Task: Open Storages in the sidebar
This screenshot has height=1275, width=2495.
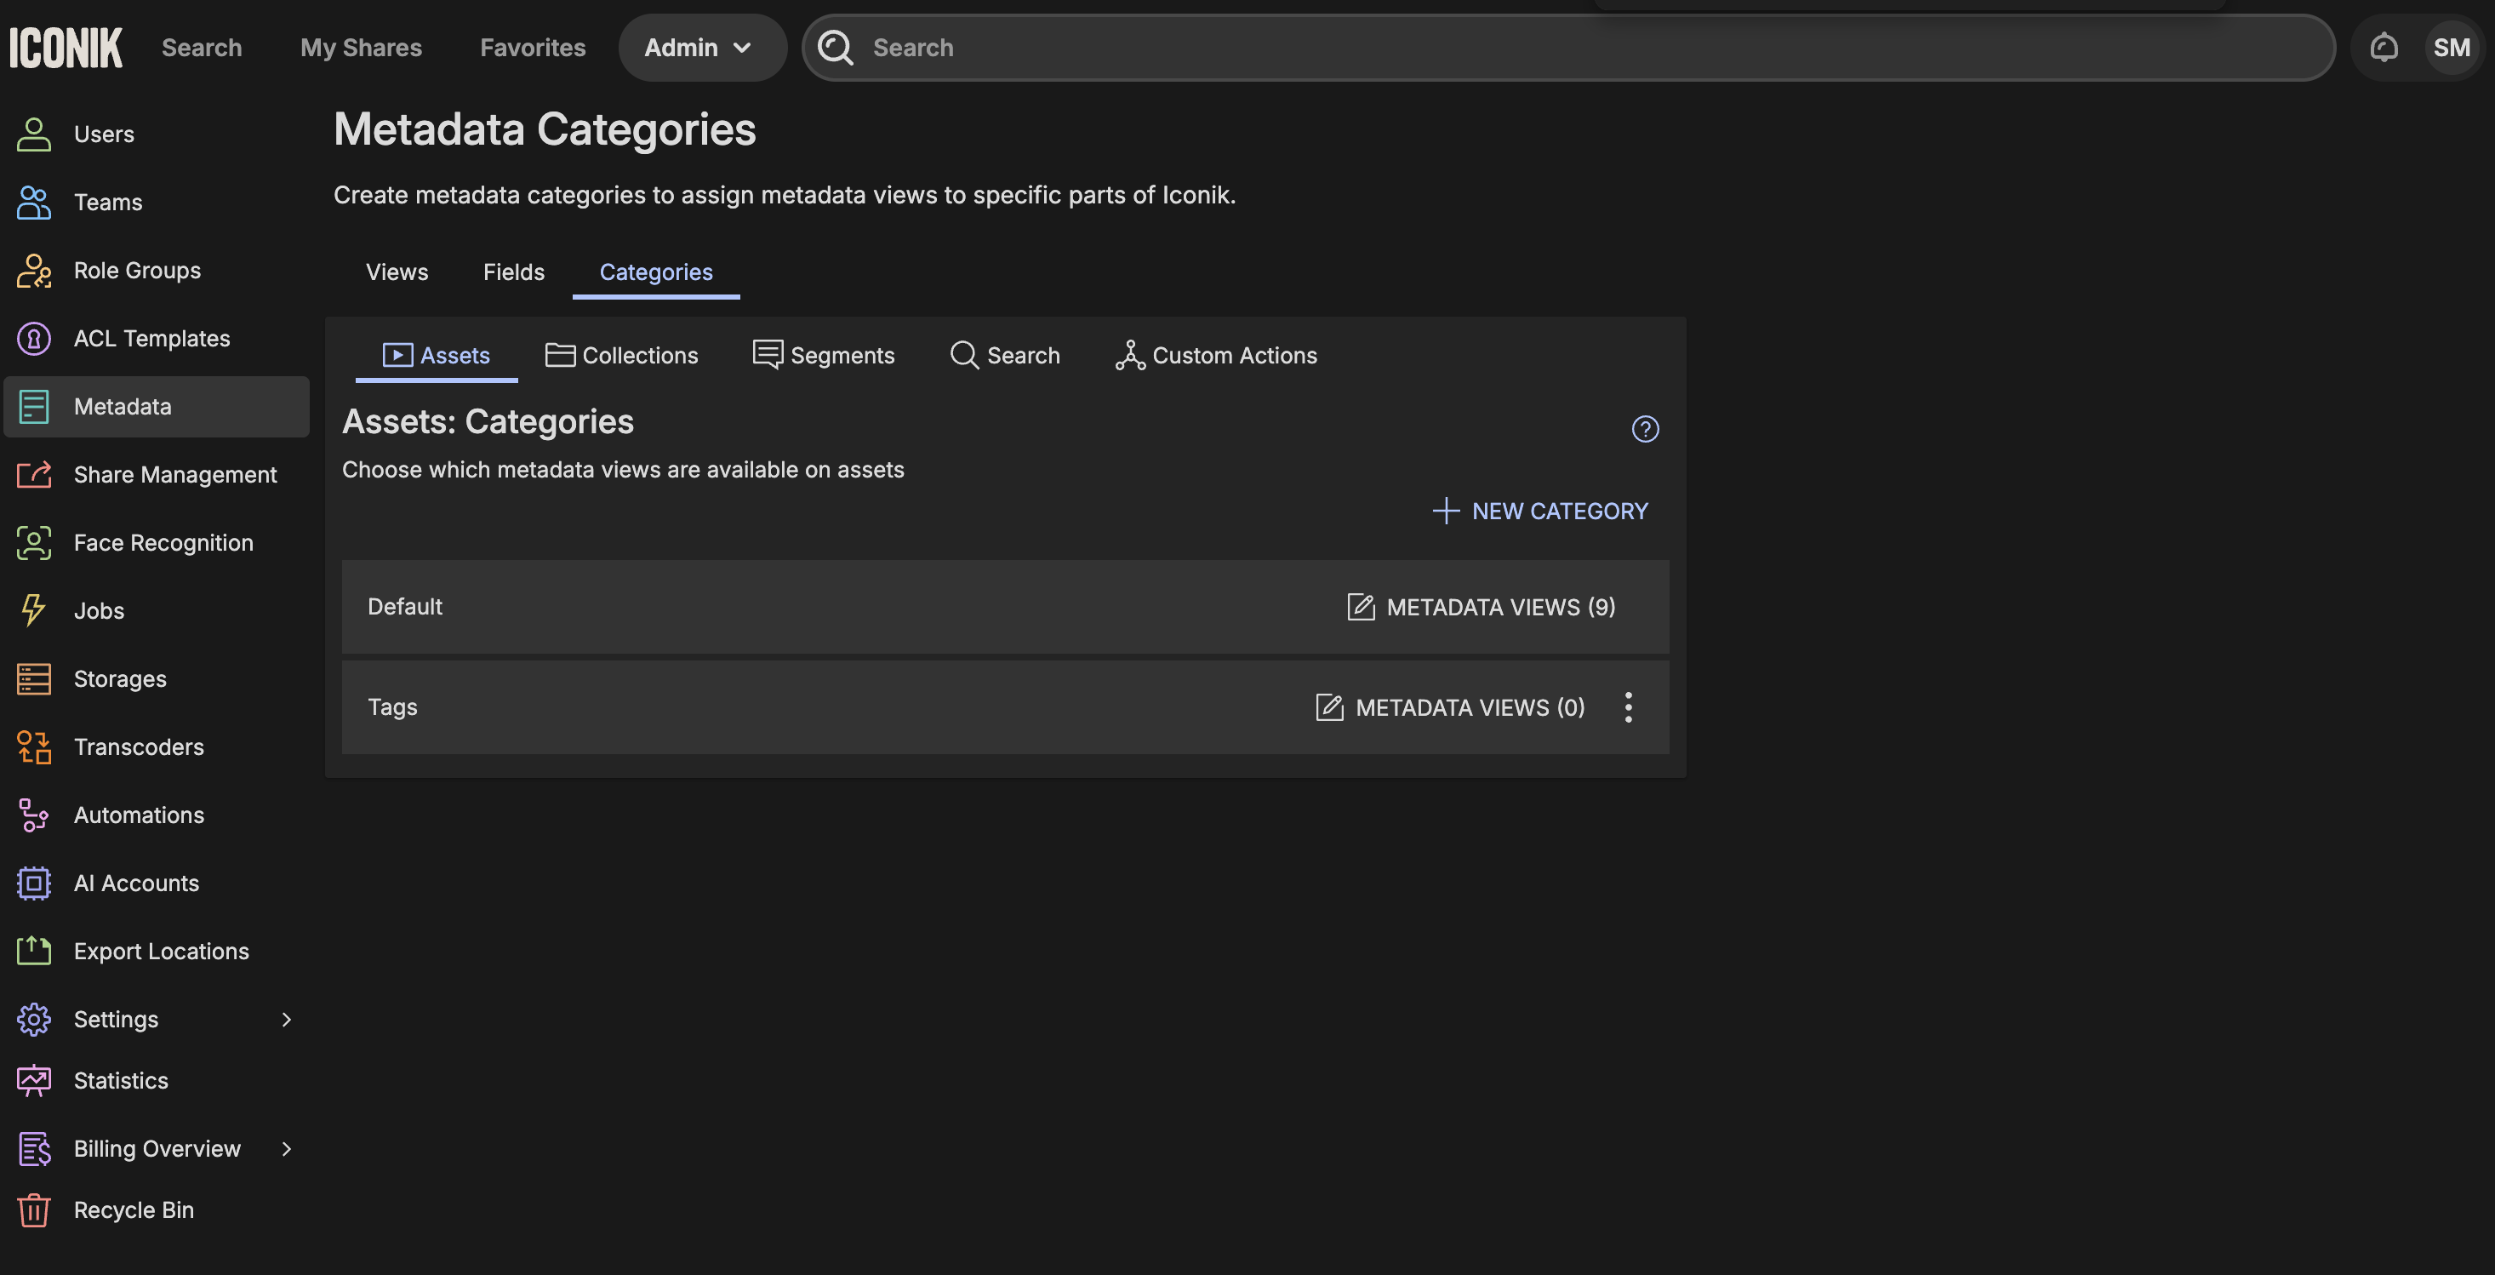Action: pos(119,678)
